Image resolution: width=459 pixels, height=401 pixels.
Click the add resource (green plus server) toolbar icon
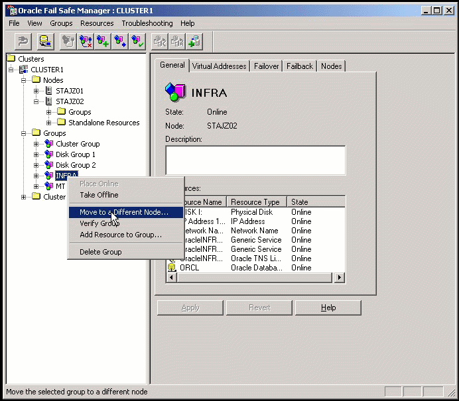[x=194, y=42]
